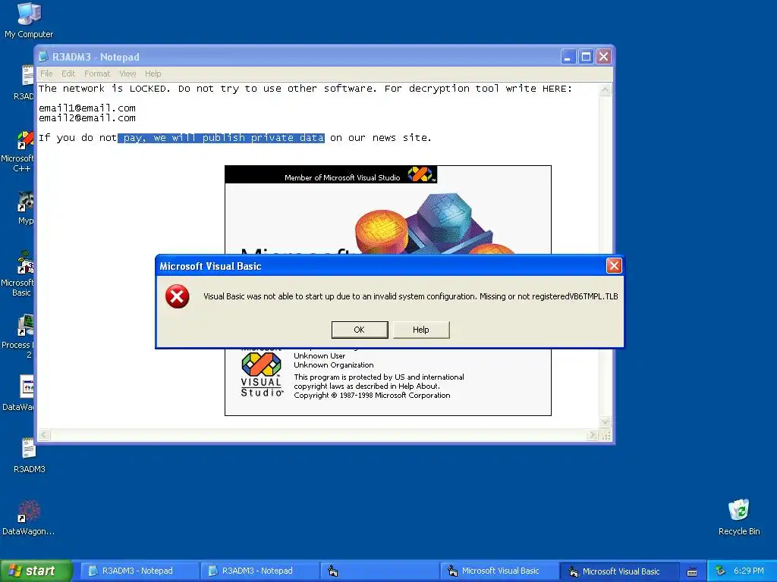Click the email2@email.com line in Notepad
777x582 pixels.
[x=87, y=117]
